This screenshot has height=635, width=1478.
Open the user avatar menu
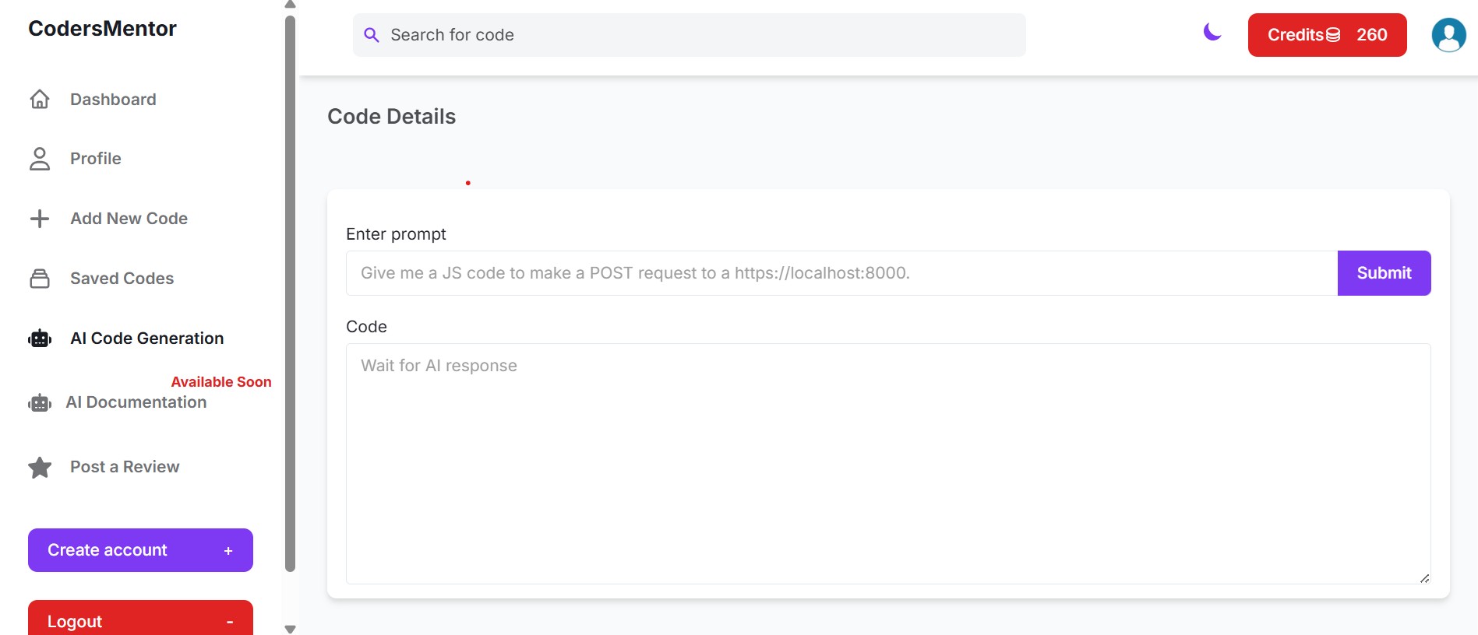[x=1448, y=35]
